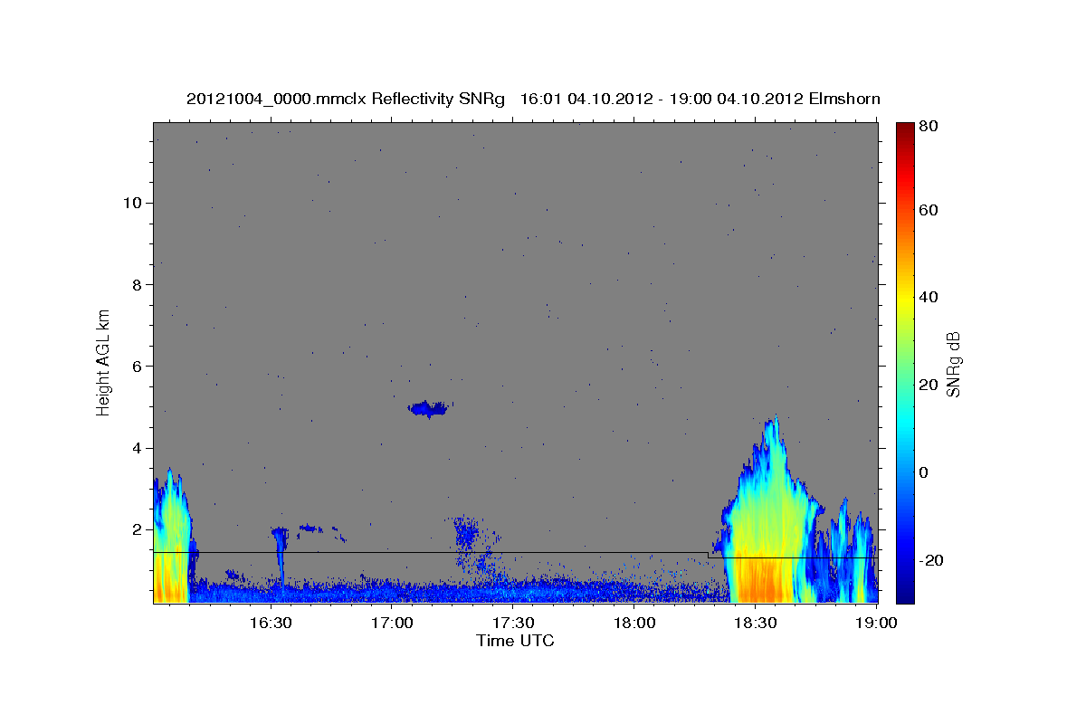Click the step in the black line near 18:20

coord(709,555)
